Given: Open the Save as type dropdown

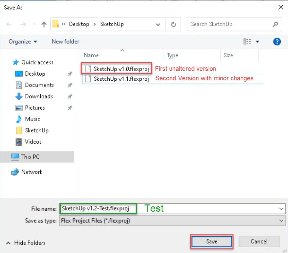Looking at the screenshot, I should point(282,221).
